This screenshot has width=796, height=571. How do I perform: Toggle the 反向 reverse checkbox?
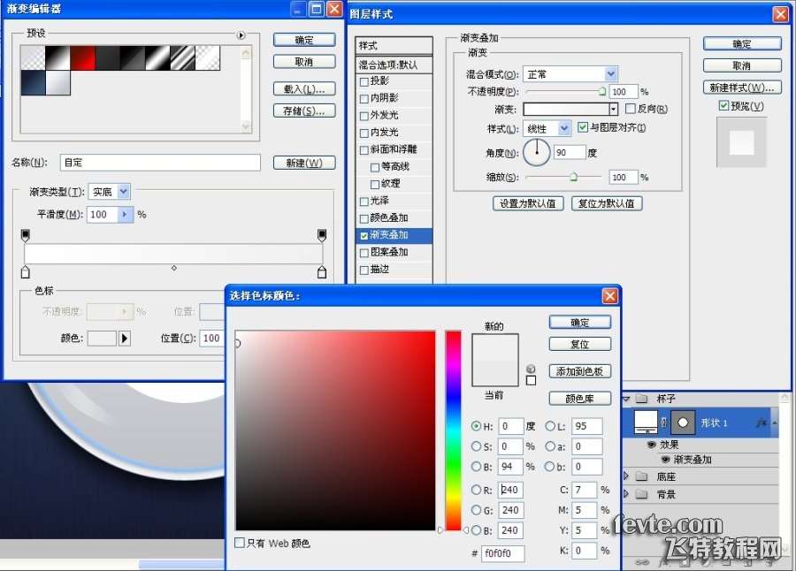(631, 109)
